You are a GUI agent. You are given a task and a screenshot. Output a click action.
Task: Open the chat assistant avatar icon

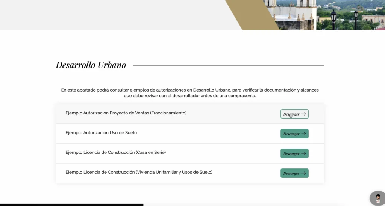[x=378, y=198]
